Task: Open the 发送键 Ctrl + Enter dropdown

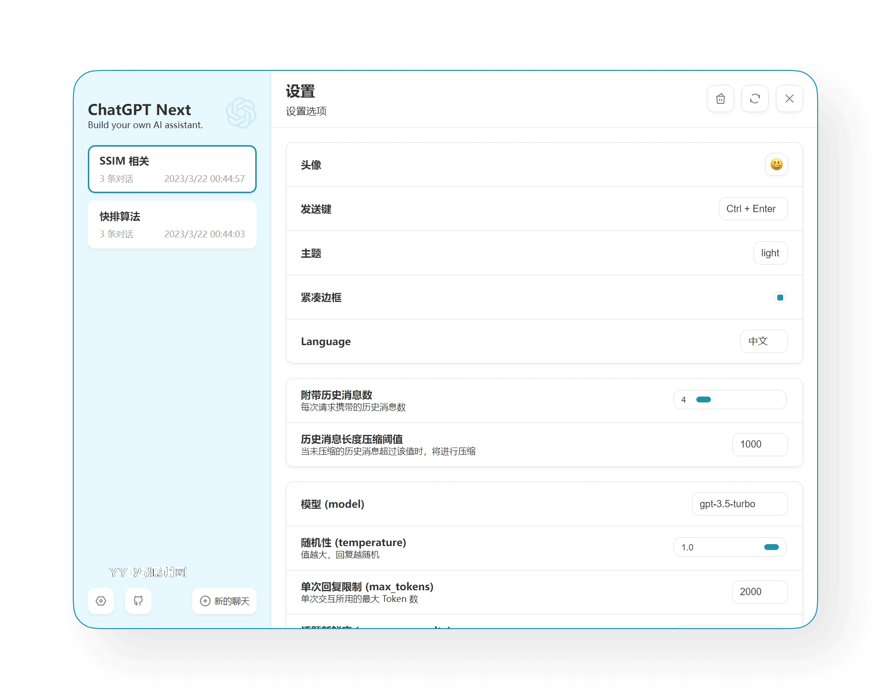Action: pyautogui.click(x=753, y=209)
